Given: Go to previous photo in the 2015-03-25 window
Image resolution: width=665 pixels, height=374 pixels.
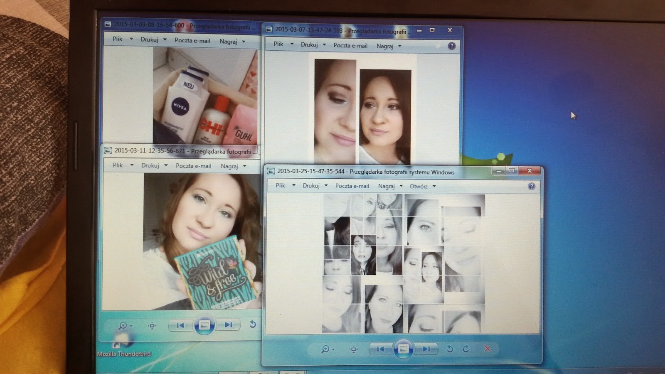Looking at the screenshot, I should tap(380, 349).
